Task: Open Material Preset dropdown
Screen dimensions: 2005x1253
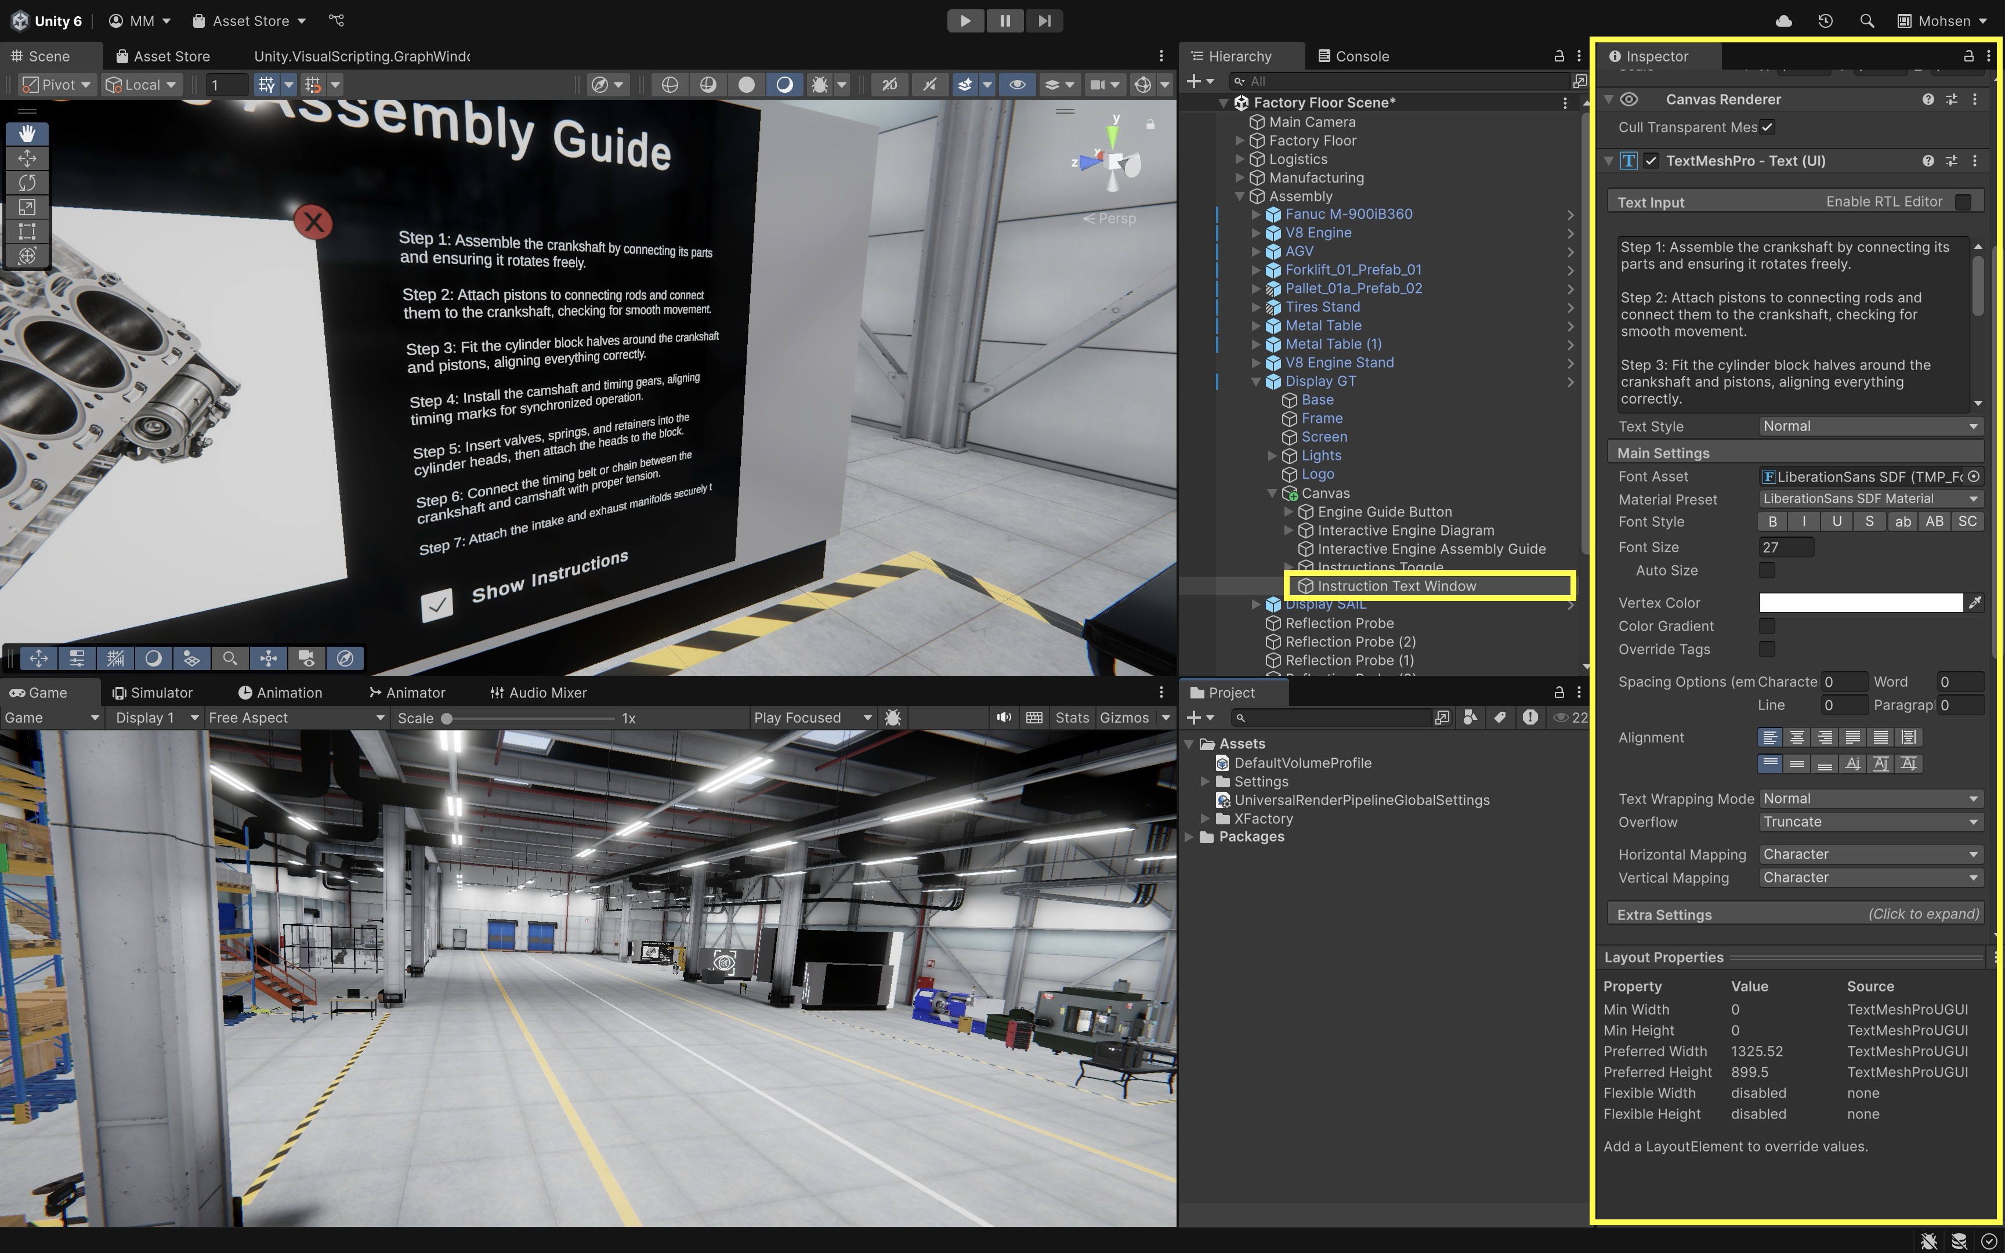Action: [1871, 499]
